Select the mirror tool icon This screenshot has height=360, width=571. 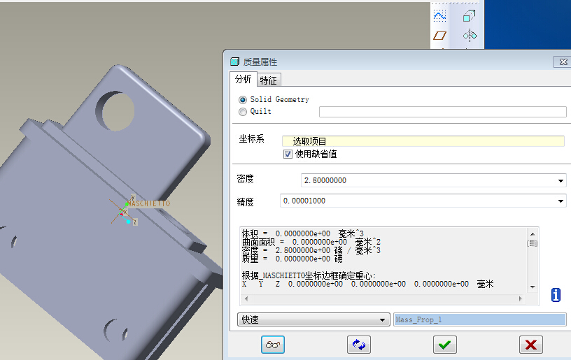(x=470, y=35)
